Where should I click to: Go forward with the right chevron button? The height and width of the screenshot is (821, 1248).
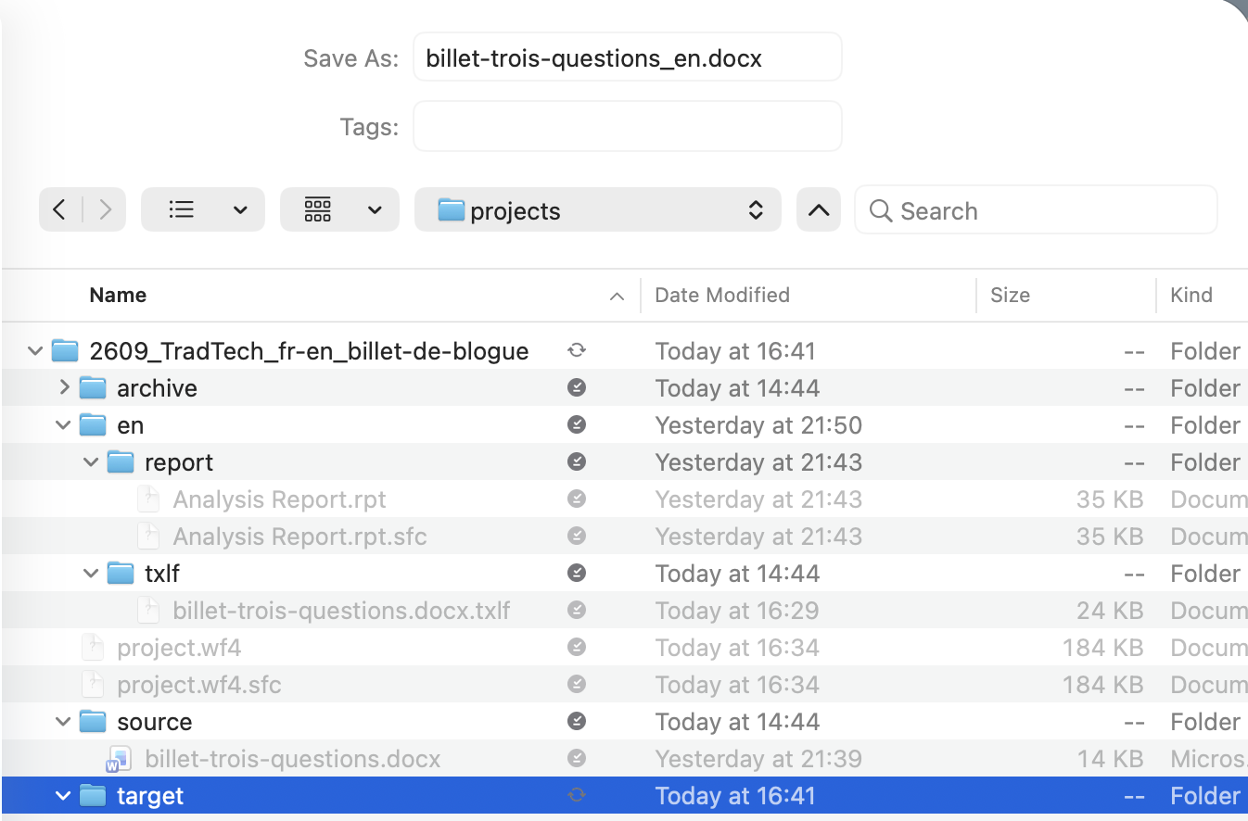click(105, 210)
